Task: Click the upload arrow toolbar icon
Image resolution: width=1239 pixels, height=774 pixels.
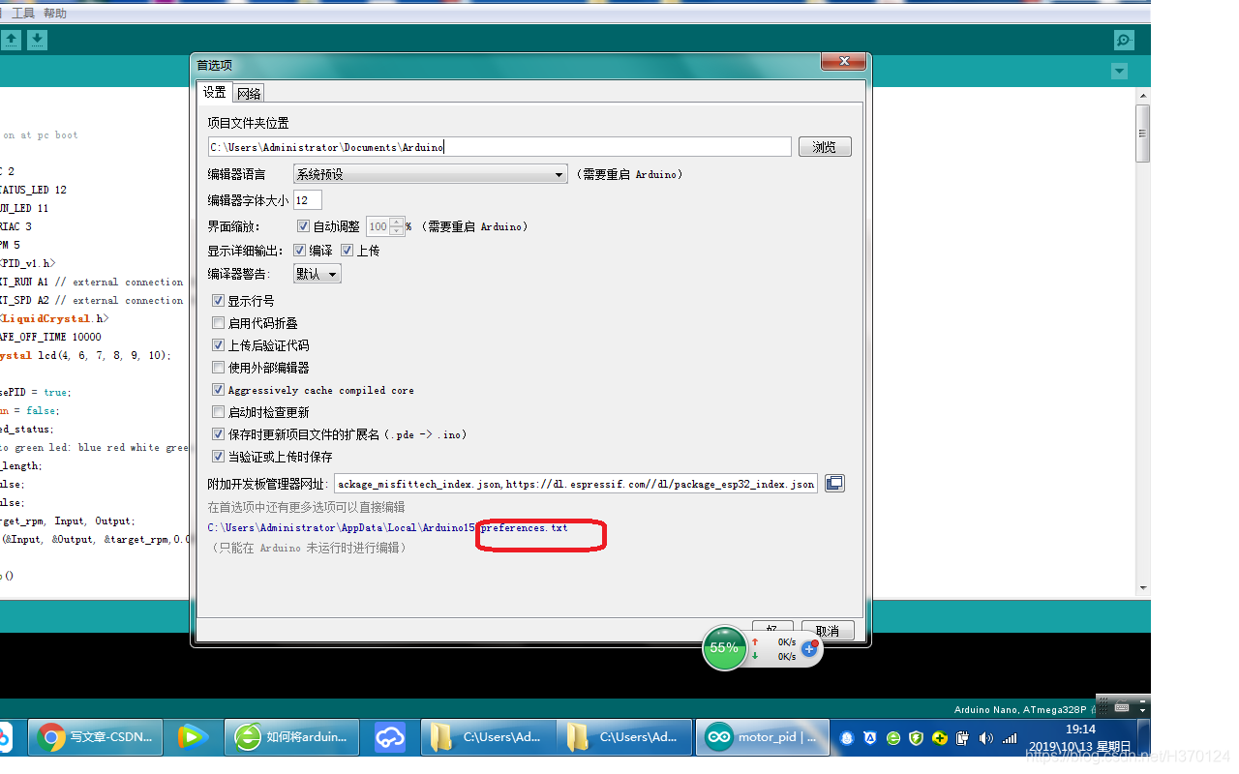Action: click(12, 40)
